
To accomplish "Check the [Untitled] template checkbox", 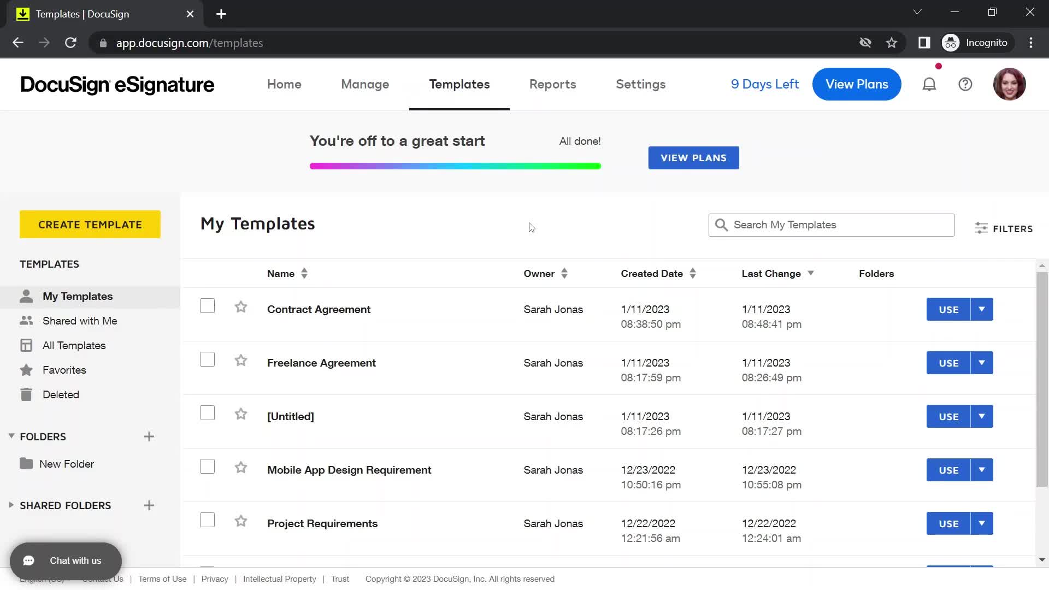I will click(207, 413).
